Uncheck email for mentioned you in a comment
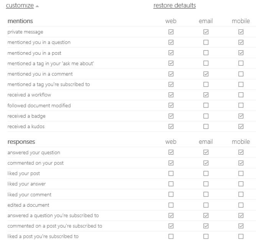256x244 pixels. [x=206, y=74]
